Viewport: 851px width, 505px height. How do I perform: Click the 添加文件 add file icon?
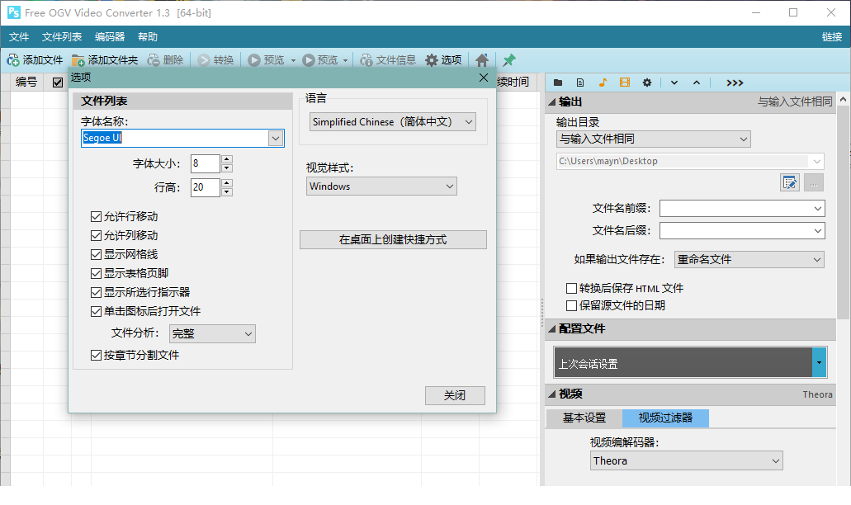coord(13,60)
